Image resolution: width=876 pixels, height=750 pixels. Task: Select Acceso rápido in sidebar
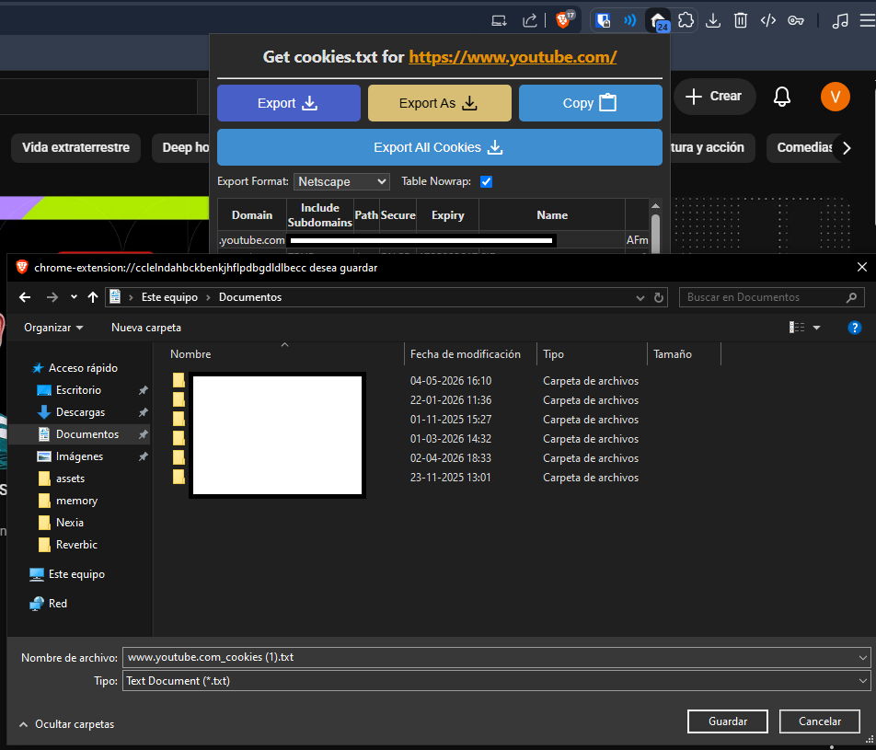point(83,368)
